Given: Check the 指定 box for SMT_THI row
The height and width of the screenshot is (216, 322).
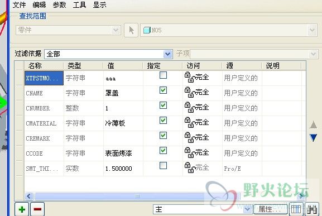Looking at the screenshot, I should pos(163,166).
